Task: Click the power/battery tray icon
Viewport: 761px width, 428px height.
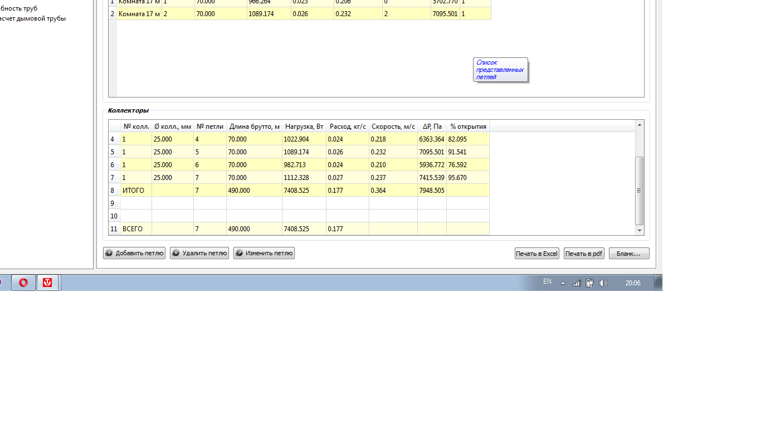Action: click(x=589, y=283)
